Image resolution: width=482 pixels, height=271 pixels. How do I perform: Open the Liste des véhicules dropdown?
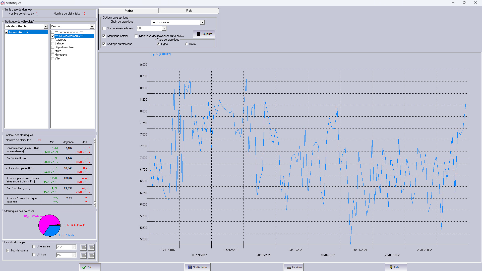click(46, 27)
